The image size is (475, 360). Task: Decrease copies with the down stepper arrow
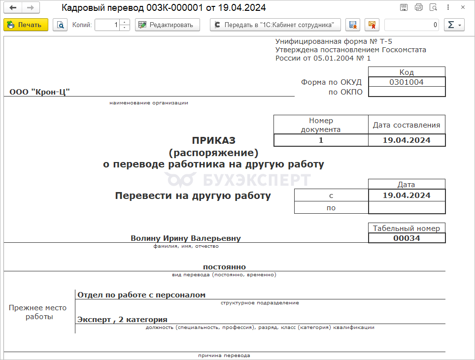click(125, 28)
